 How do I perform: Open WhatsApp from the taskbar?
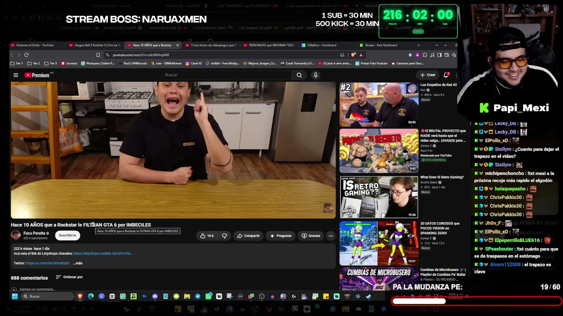[208, 296]
